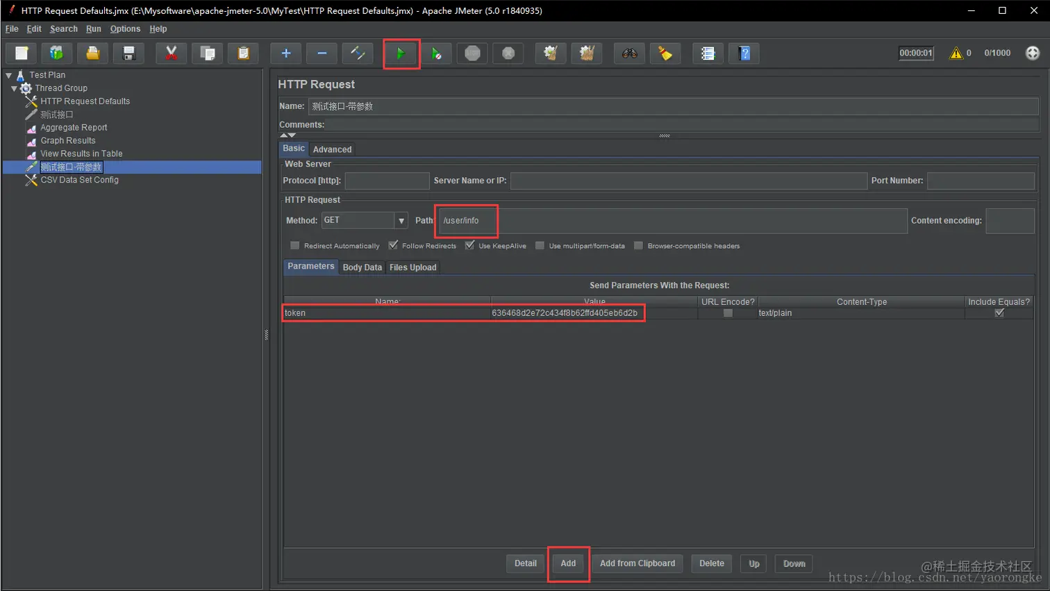Switch to the Files Upload tab

[x=412, y=267]
